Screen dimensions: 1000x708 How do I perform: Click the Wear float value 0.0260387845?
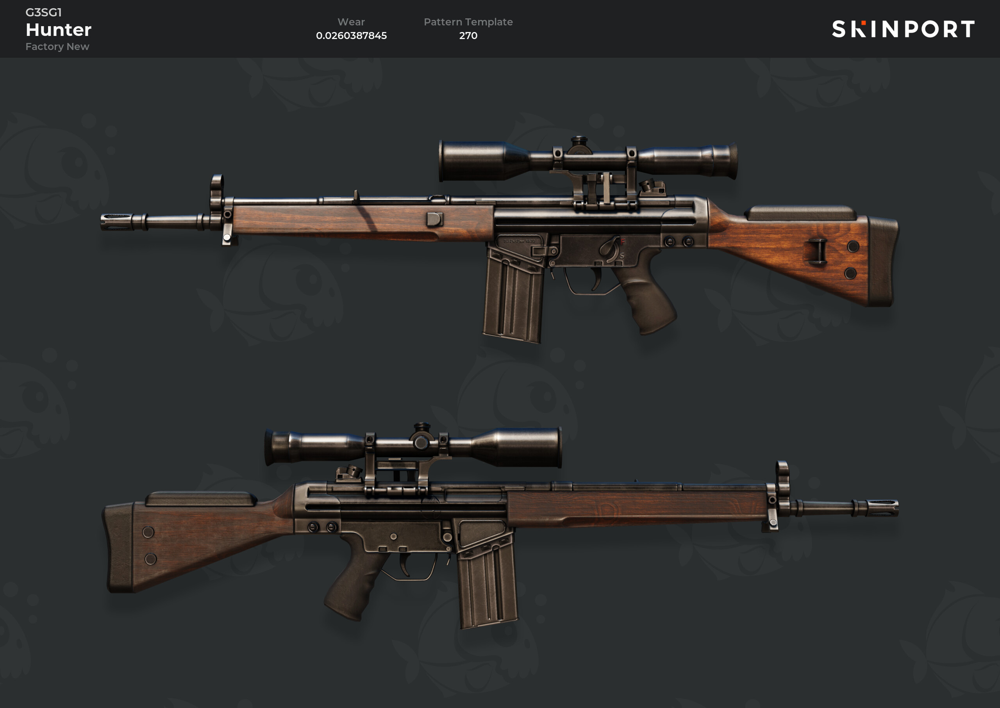coord(351,35)
